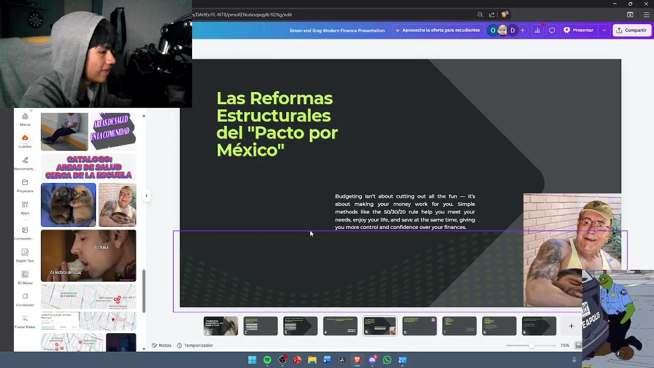Select the tattooed man image on slide

[x=572, y=250]
